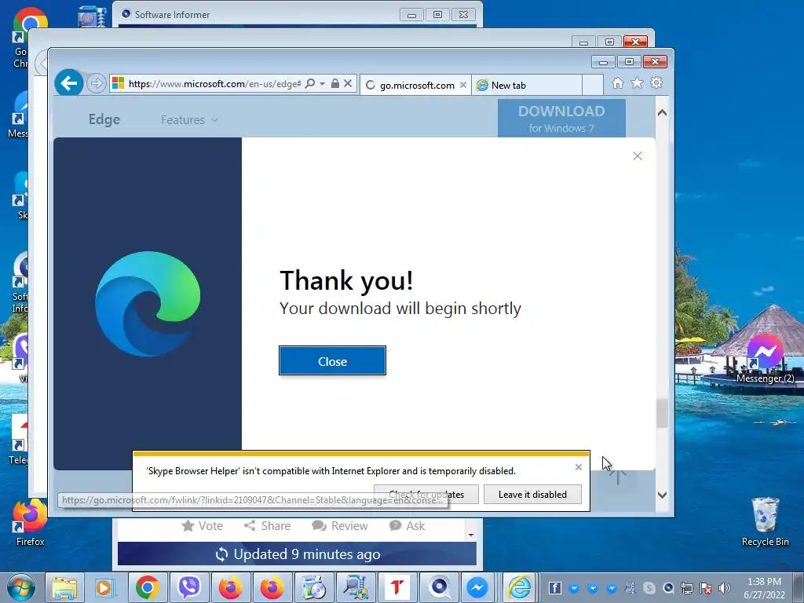
Task: Click Share in Software Informer window
Action: pos(267,525)
